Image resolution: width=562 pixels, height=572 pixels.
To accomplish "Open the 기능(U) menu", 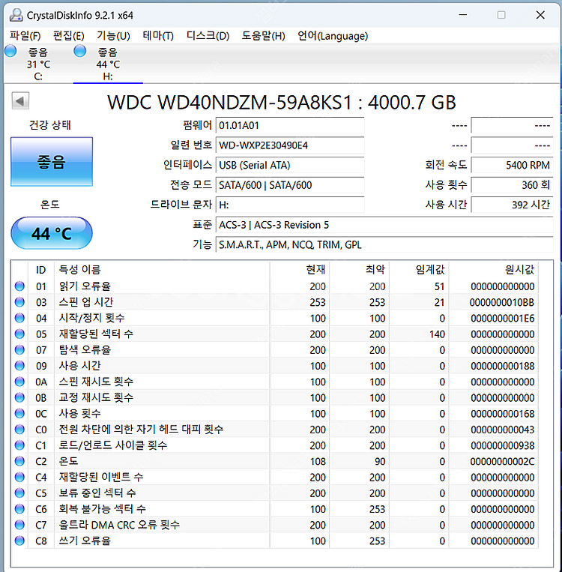I will click(x=113, y=36).
